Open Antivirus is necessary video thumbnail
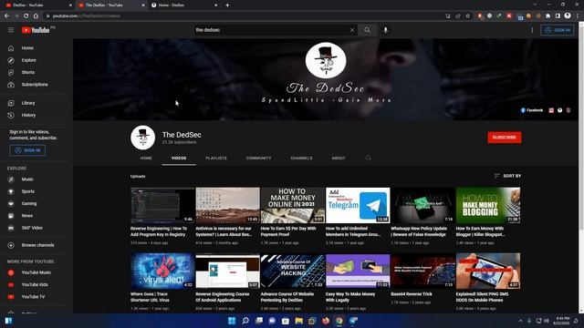The width and height of the screenshot is (584, 328). point(227,205)
